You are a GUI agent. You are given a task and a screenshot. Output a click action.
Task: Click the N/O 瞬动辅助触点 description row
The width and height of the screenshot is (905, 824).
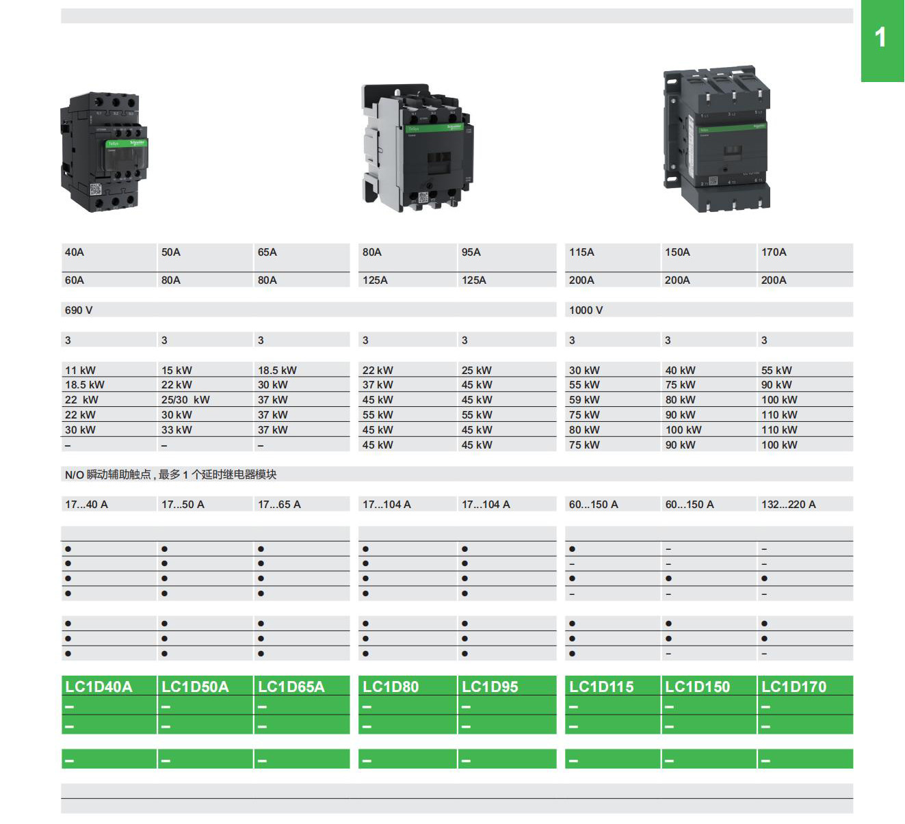pyautogui.click(x=171, y=475)
